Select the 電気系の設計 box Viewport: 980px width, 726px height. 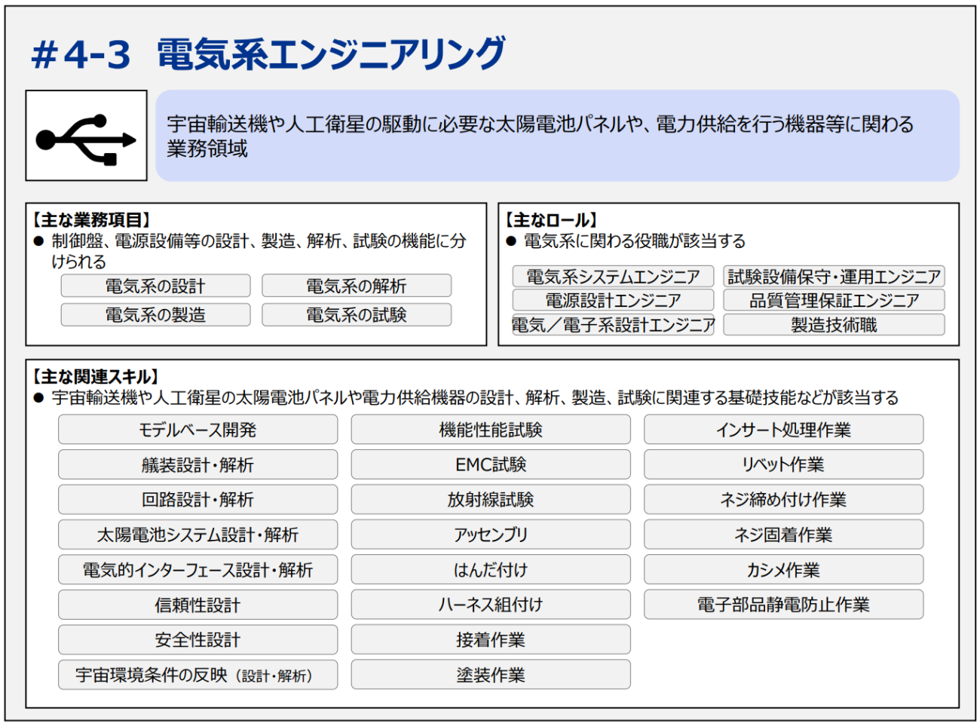tap(155, 286)
